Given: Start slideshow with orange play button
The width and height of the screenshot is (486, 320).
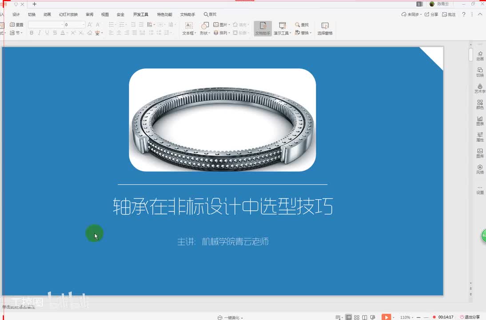Looking at the screenshot, I should tap(386, 317).
